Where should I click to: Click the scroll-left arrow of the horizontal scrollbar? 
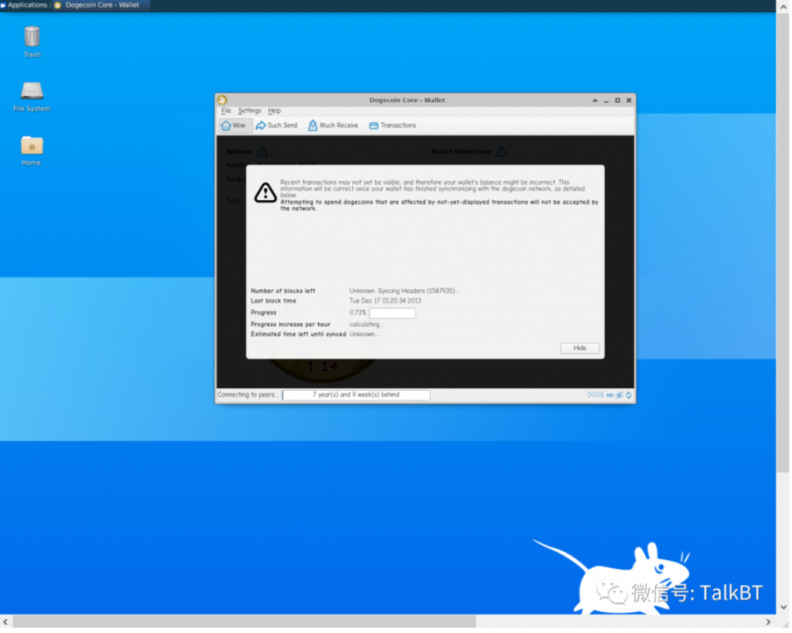(5, 622)
